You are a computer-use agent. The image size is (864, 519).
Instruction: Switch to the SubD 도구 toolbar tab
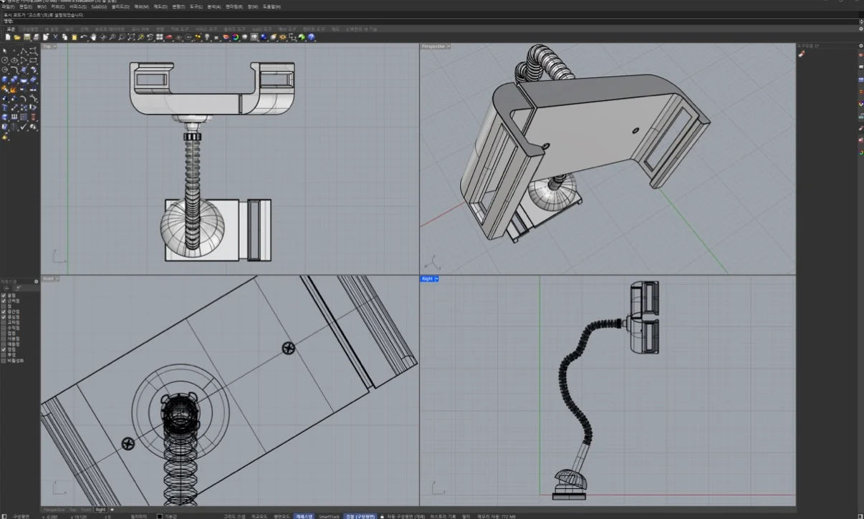tap(262, 30)
